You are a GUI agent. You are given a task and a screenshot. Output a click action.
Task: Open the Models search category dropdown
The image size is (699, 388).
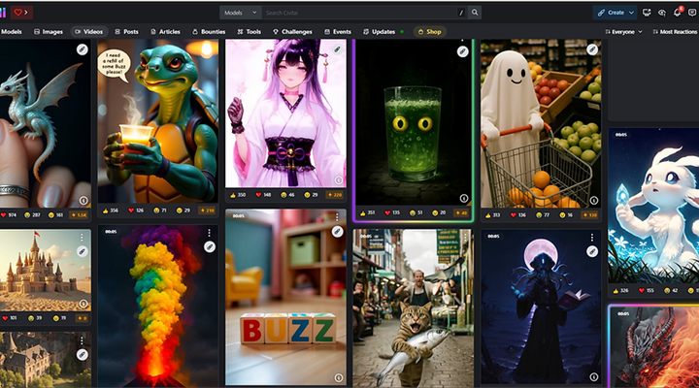(241, 13)
